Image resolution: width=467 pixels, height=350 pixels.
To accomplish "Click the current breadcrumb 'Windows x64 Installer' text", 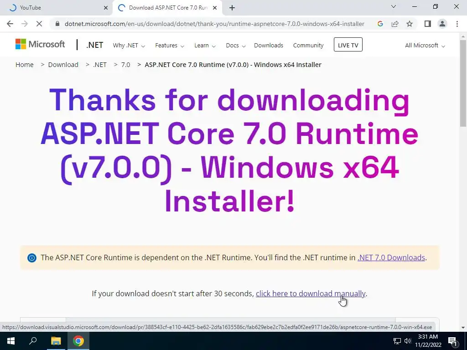I will [x=287, y=65].
